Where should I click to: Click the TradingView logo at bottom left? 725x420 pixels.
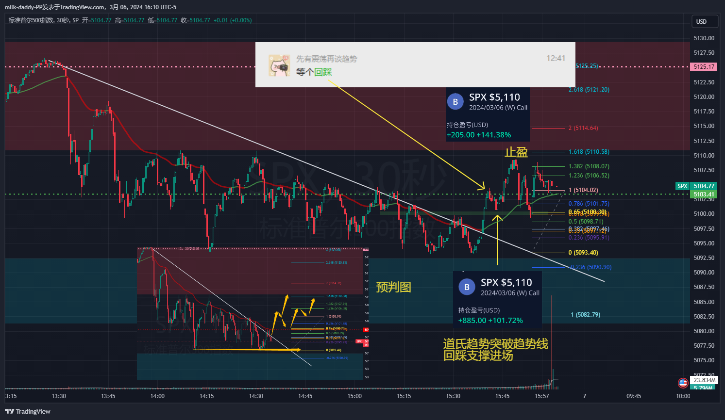[x=27, y=411]
